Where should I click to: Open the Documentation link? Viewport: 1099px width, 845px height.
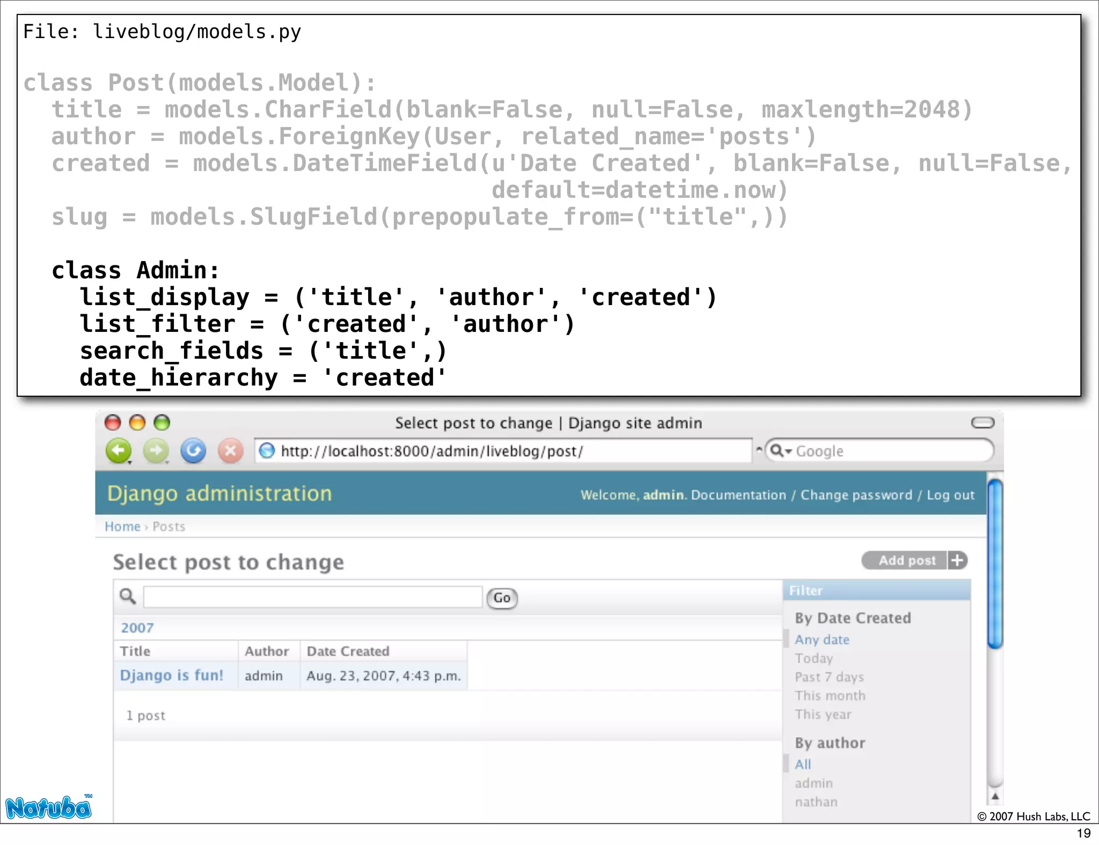click(738, 495)
